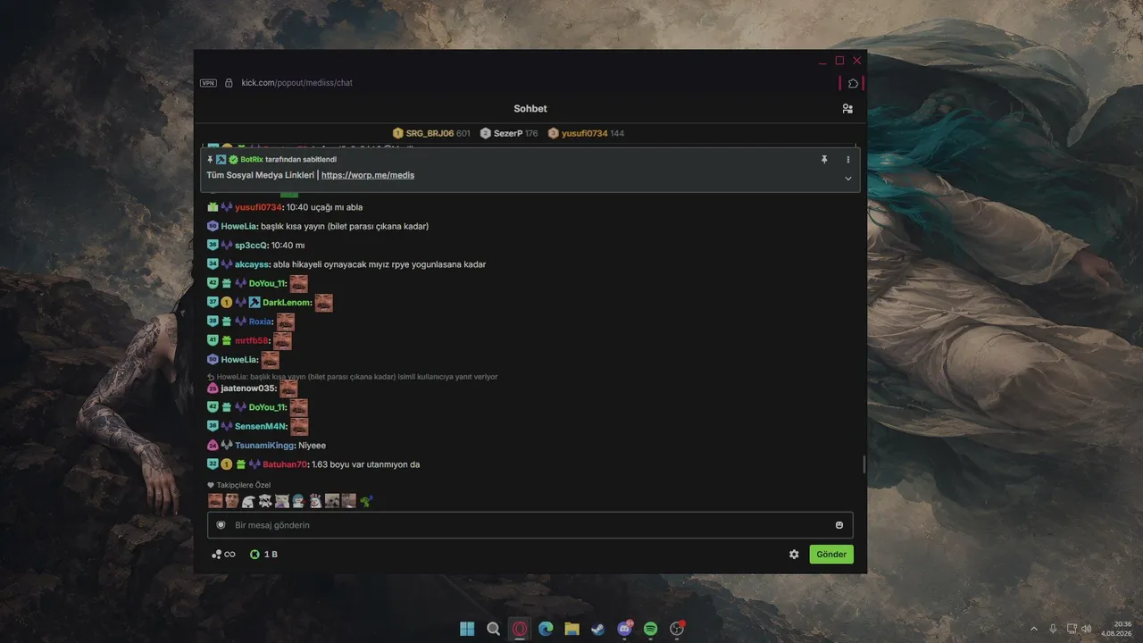Open Discord from the taskbar
The height and width of the screenshot is (643, 1143).
pos(625,629)
